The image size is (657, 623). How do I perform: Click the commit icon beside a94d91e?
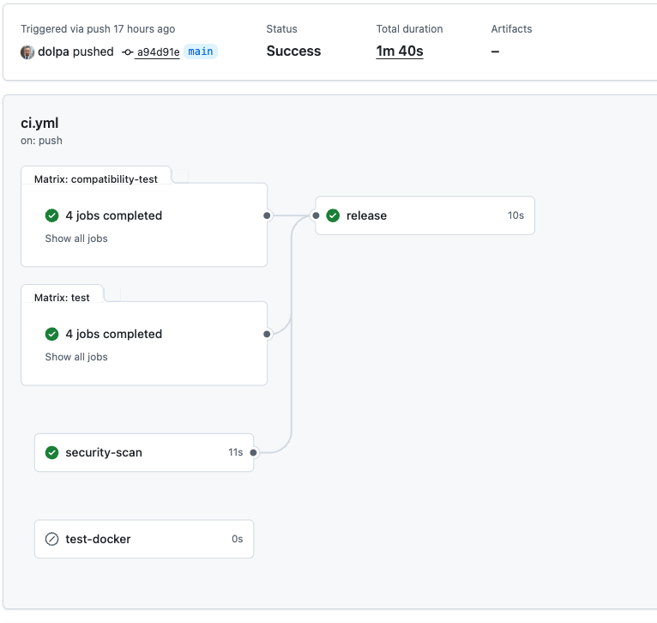[x=128, y=52]
